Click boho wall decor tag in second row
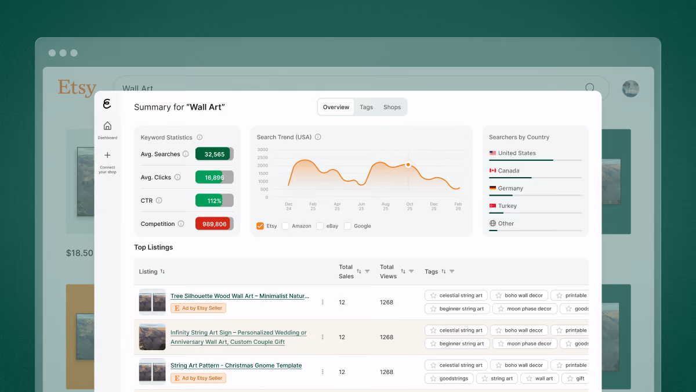Viewport: 696px width, 392px height. coord(518,330)
